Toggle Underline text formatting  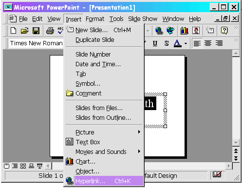coord(155,43)
